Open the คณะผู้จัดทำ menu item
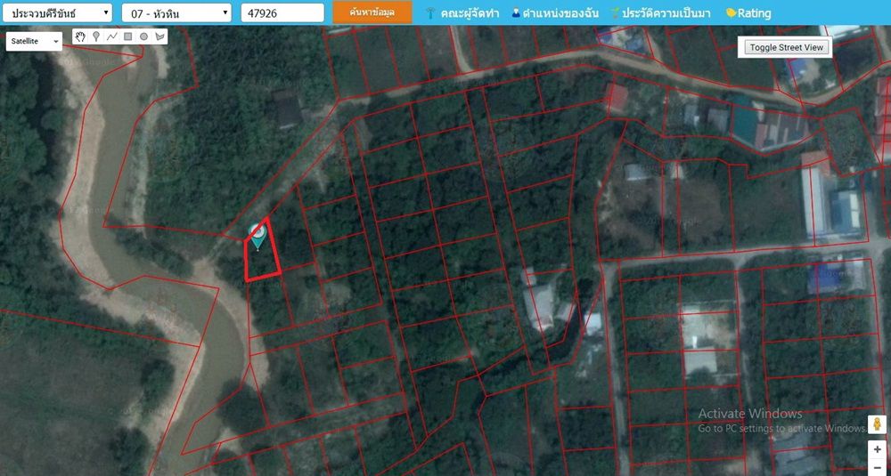Screen dimensions: 891x476 click(462, 13)
